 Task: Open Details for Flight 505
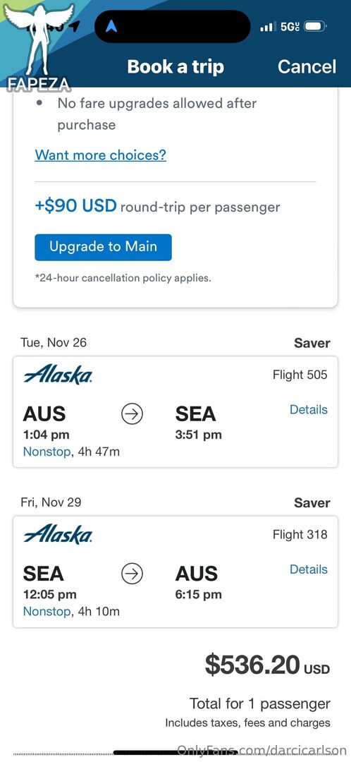308,410
